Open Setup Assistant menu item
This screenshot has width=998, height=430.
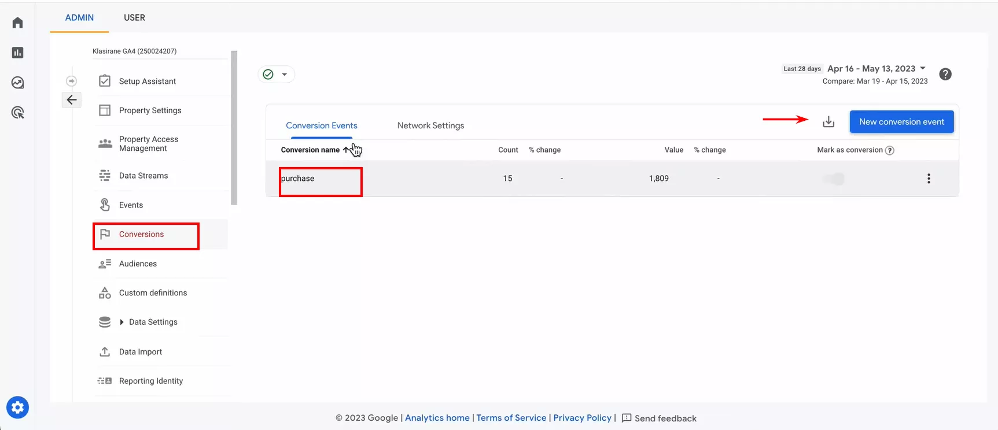point(148,81)
